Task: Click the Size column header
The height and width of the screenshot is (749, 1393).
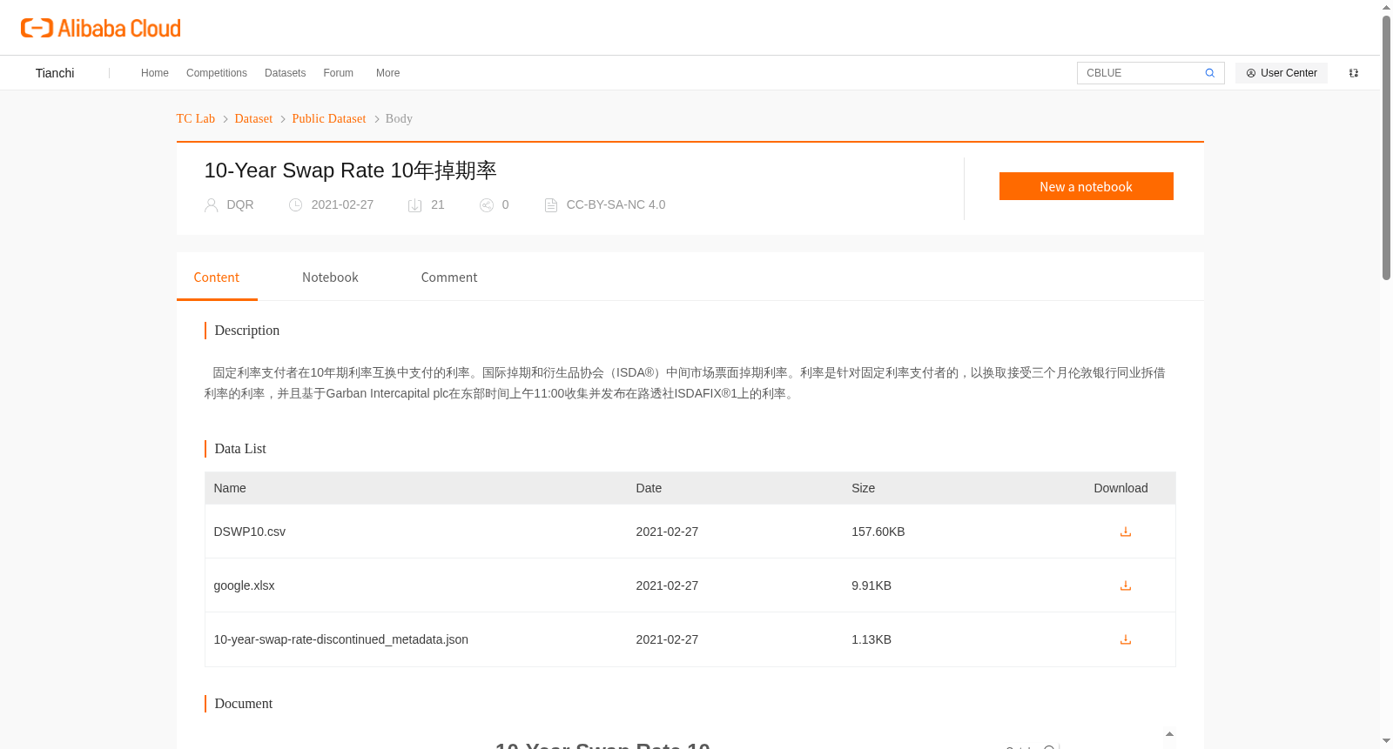Action: [864, 488]
